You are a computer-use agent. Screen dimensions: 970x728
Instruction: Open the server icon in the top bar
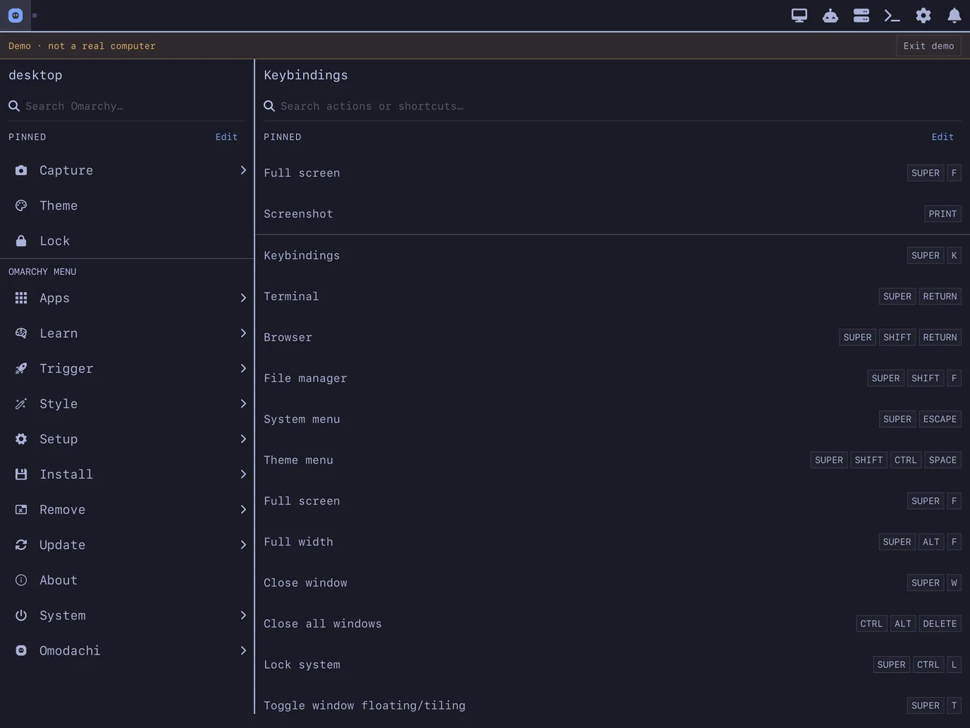click(x=861, y=16)
